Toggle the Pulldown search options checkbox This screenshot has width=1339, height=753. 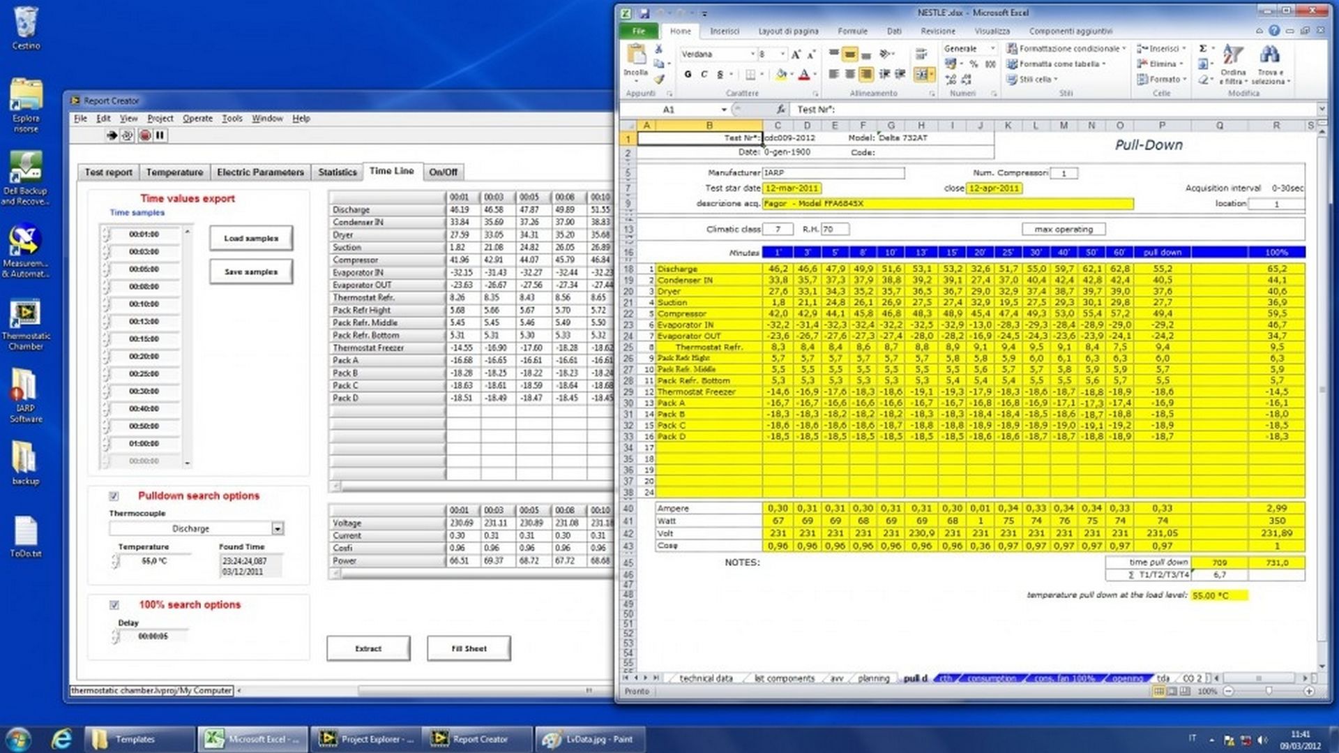pos(114,496)
